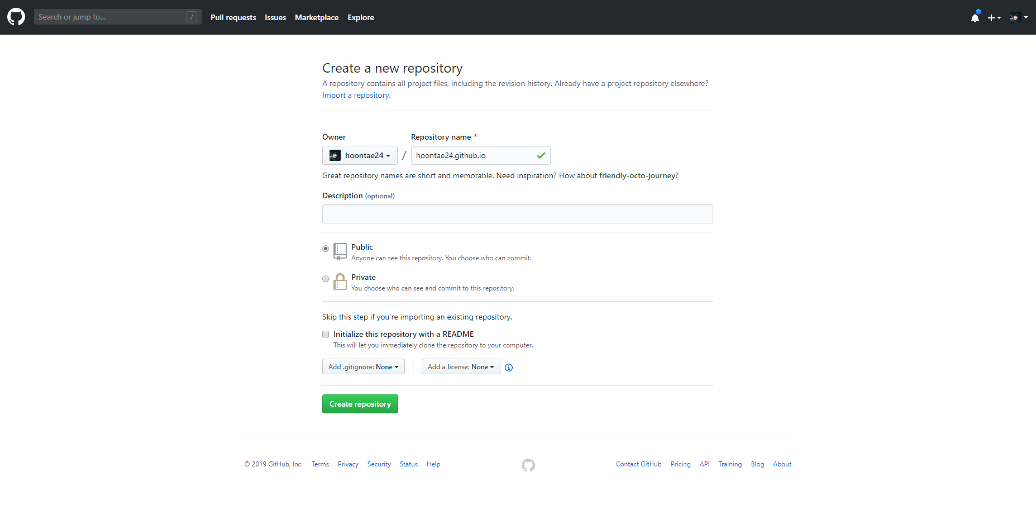Open Marketplace in the top navigation
Viewport: 1036px width, 510px height.
coord(317,17)
